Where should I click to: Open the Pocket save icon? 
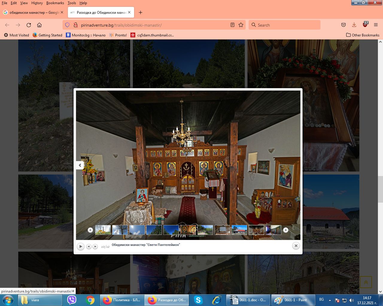coord(344,25)
